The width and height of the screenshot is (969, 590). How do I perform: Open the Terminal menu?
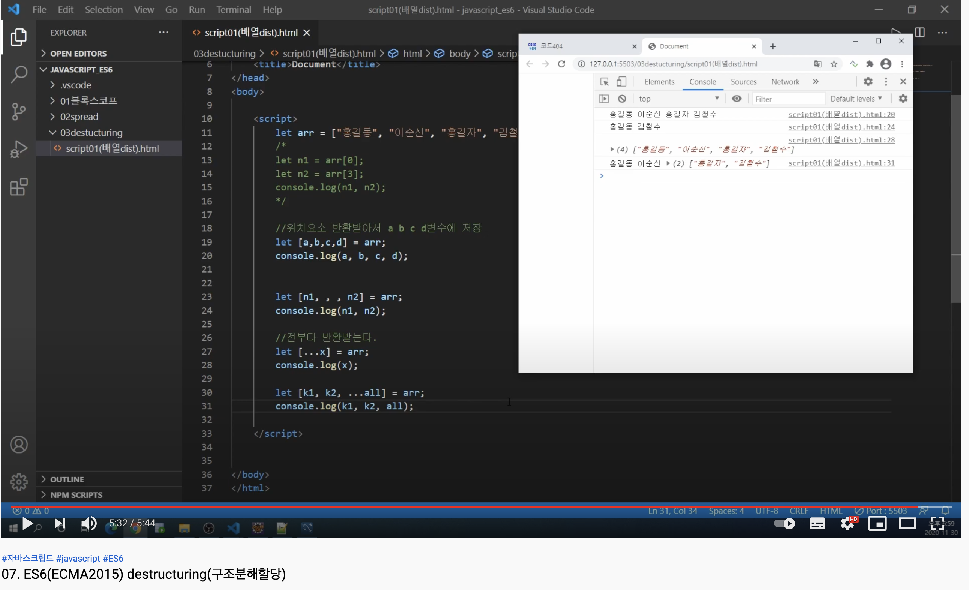[234, 9]
